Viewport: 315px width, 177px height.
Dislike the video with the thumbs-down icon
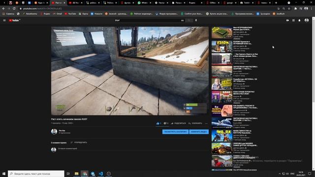coord(165,123)
